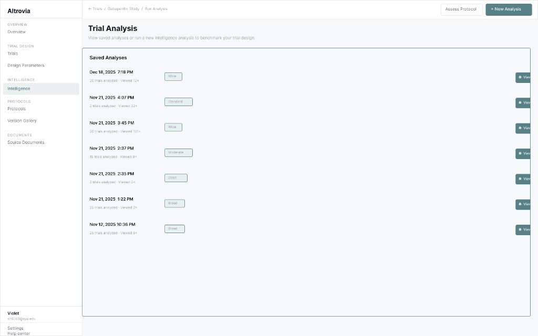View the Dec 18 analysis via eye button

[x=524, y=77]
